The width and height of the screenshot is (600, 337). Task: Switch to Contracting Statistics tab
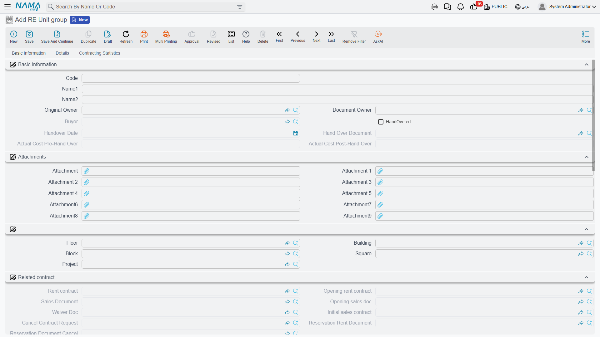pyautogui.click(x=99, y=53)
